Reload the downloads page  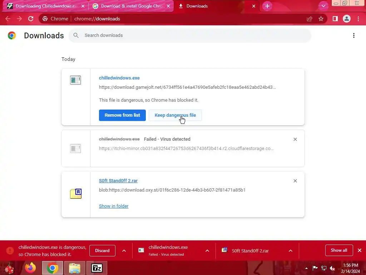click(31, 19)
